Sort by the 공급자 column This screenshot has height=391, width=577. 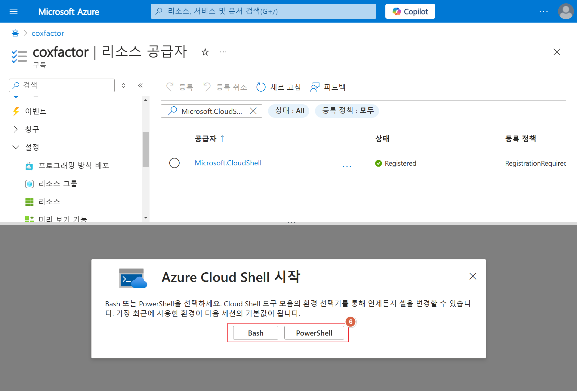209,139
